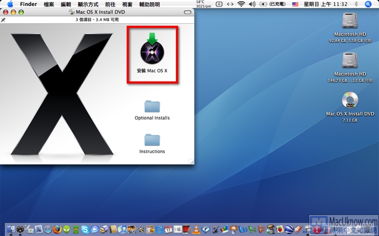Image resolution: width=379 pixels, height=236 pixels.
Task: Open the Finder menu
Action: click(28, 4)
